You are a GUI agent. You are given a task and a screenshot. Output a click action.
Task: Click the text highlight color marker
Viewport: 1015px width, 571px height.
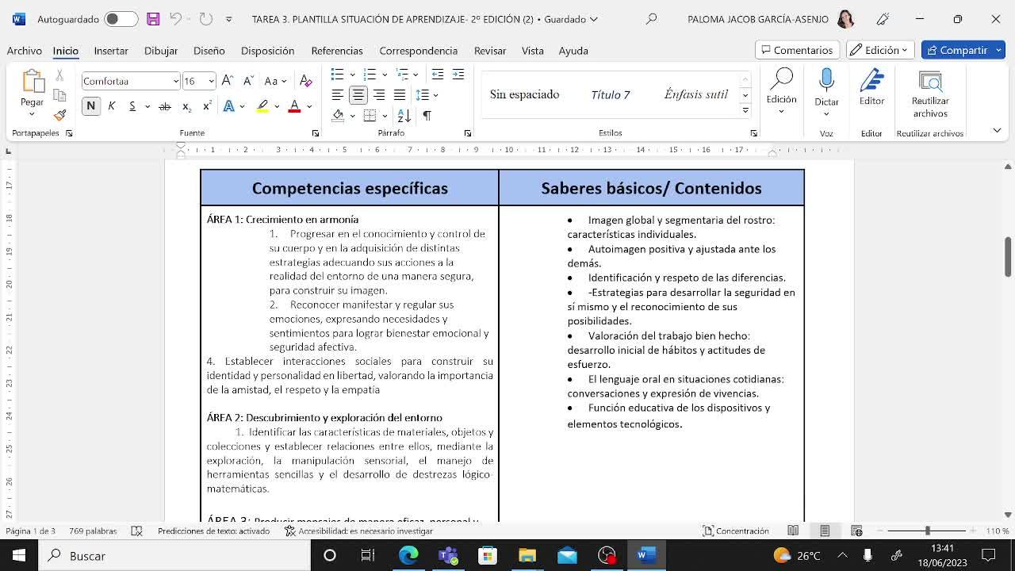262,106
